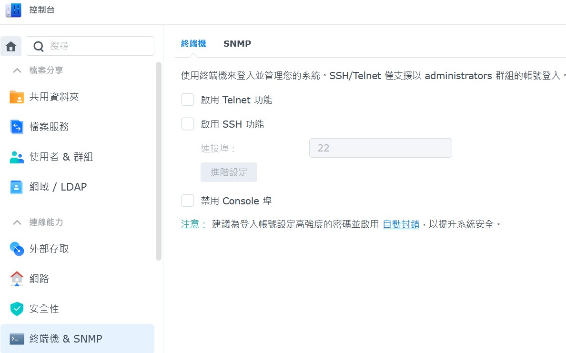566x353 pixels.
Task: Collapse the 檔案分享 section
Action: [17, 71]
